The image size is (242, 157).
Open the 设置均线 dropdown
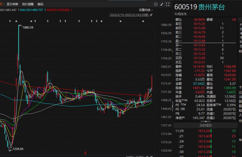pyautogui.click(x=146, y=10)
